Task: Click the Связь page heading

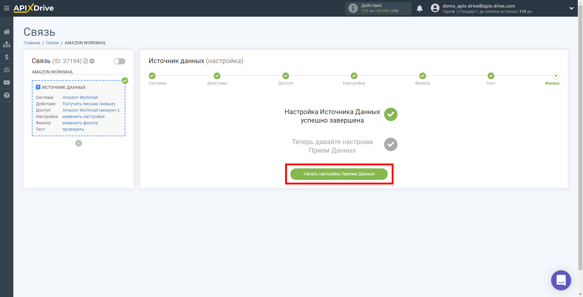Action: (x=39, y=32)
